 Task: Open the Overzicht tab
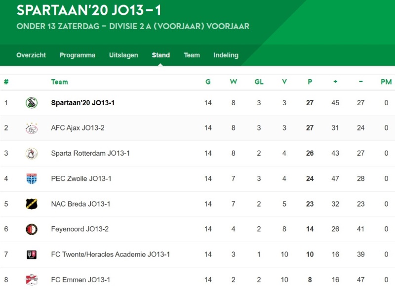point(31,55)
